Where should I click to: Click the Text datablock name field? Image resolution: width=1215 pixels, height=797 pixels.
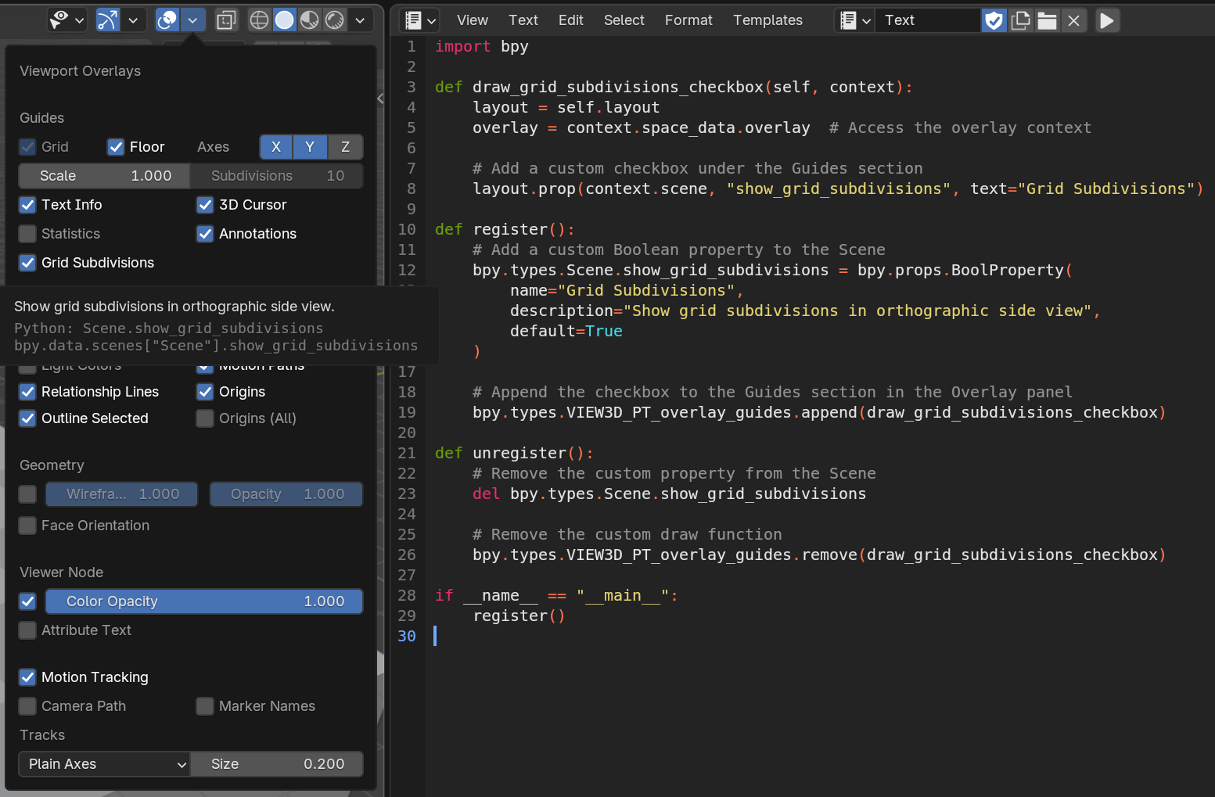tap(928, 20)
